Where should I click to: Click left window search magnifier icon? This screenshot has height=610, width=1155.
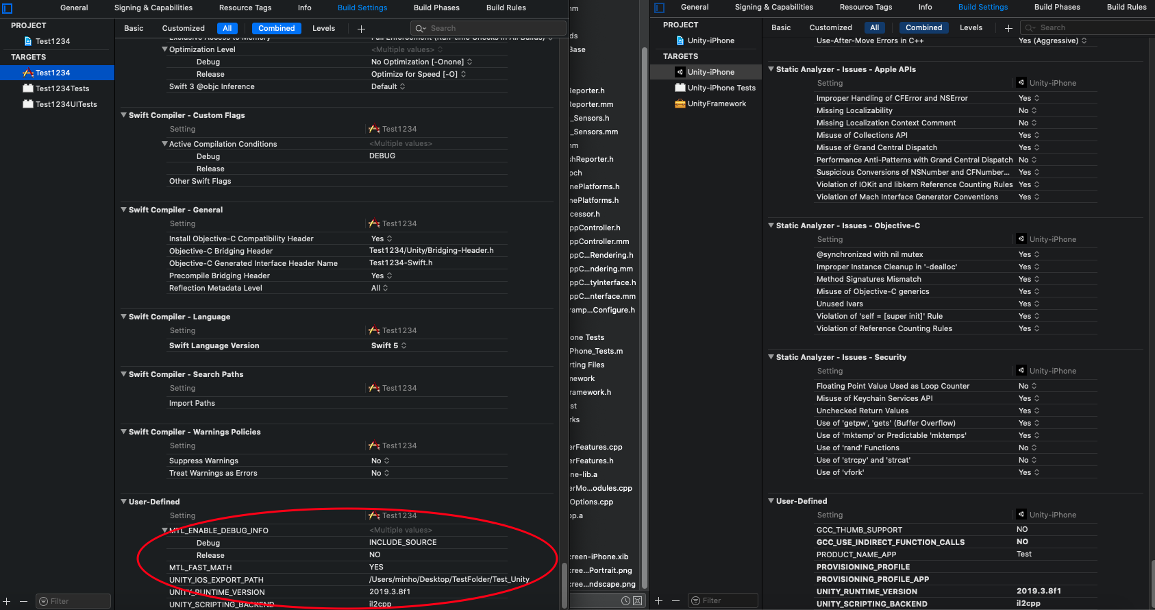421,28
